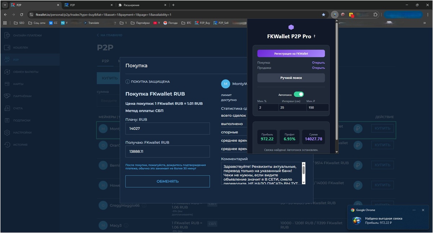Open the P2P_Buy bookmark
The image size is (433, 233).
[202, 23]
